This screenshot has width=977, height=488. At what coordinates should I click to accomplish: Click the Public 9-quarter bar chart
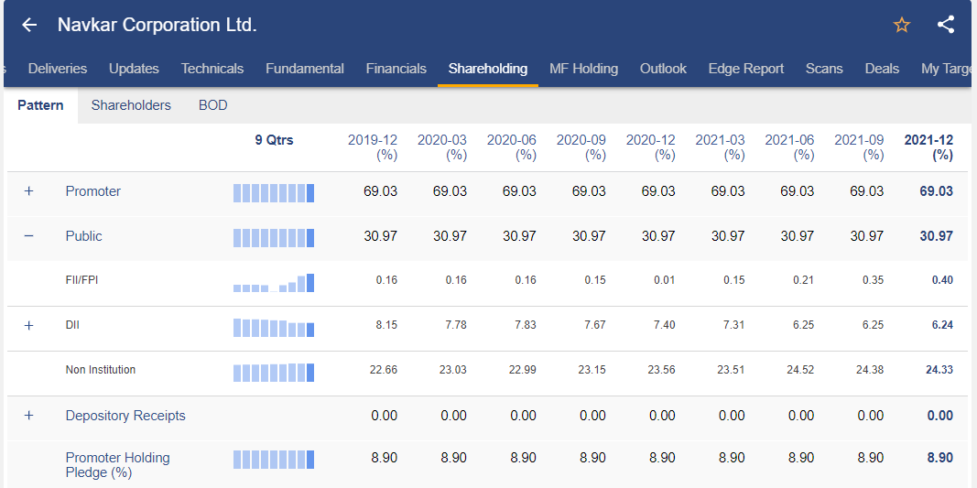click(x=274, y=238)
